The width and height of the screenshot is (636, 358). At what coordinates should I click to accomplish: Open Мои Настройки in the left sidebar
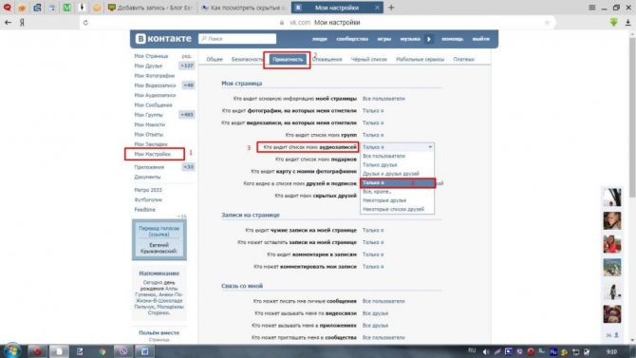[153, 154]
